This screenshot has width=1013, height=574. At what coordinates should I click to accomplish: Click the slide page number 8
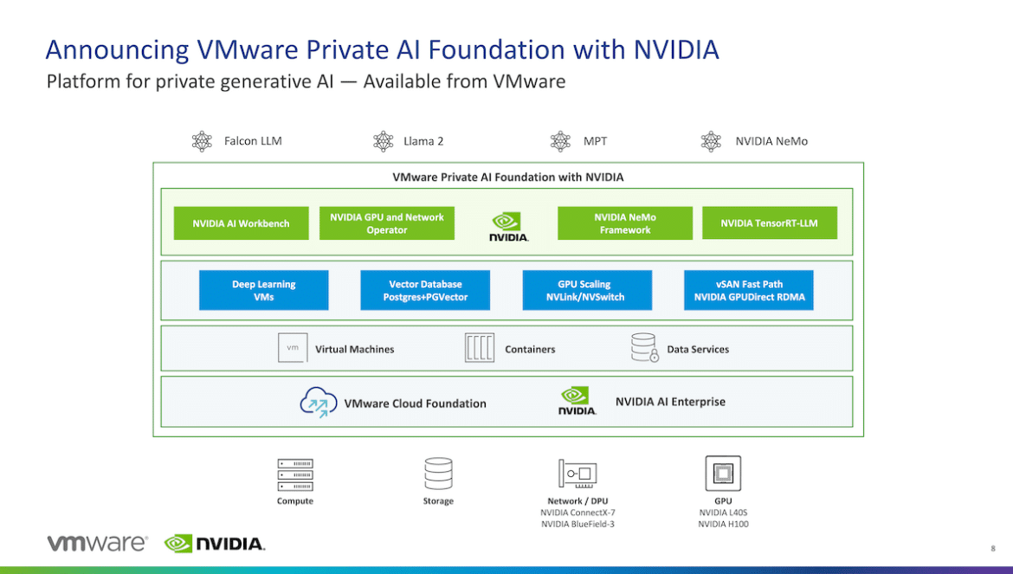[x=993, y=549]
